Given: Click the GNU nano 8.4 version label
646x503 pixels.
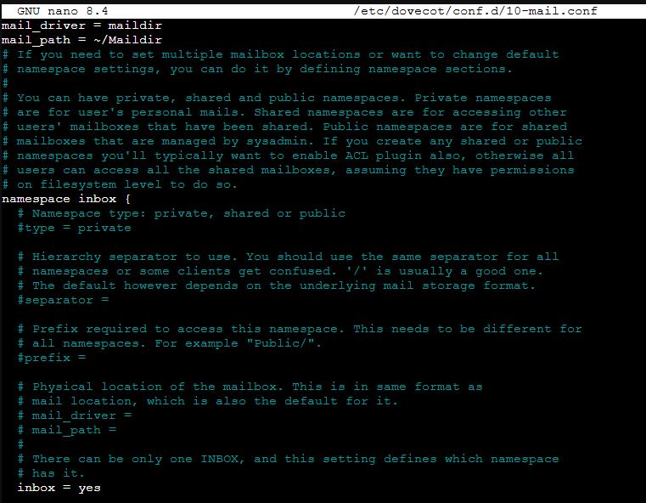Looking at the screenshot, I should [59, 11].
